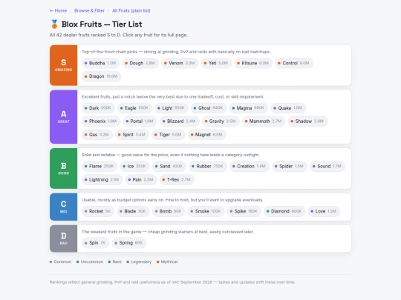Open the Control fruit page
This screenshot has height=300, width=401.
294,63
